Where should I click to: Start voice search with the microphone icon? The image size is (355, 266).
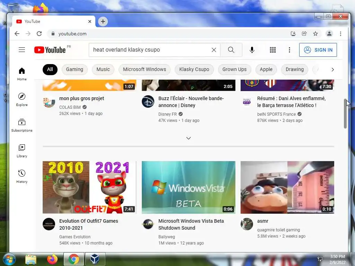click(x=252, y=50)
